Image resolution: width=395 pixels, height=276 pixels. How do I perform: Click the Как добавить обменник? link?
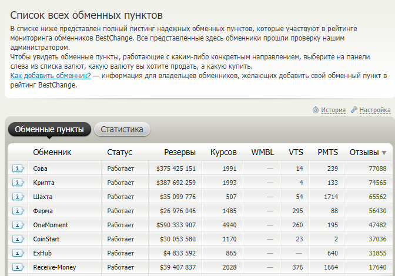(x=51, y=76)
